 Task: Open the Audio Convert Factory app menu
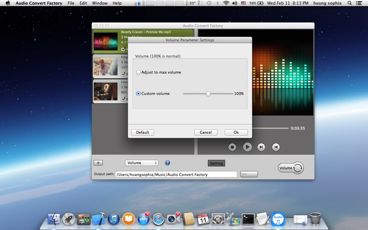tap(39, 3)
